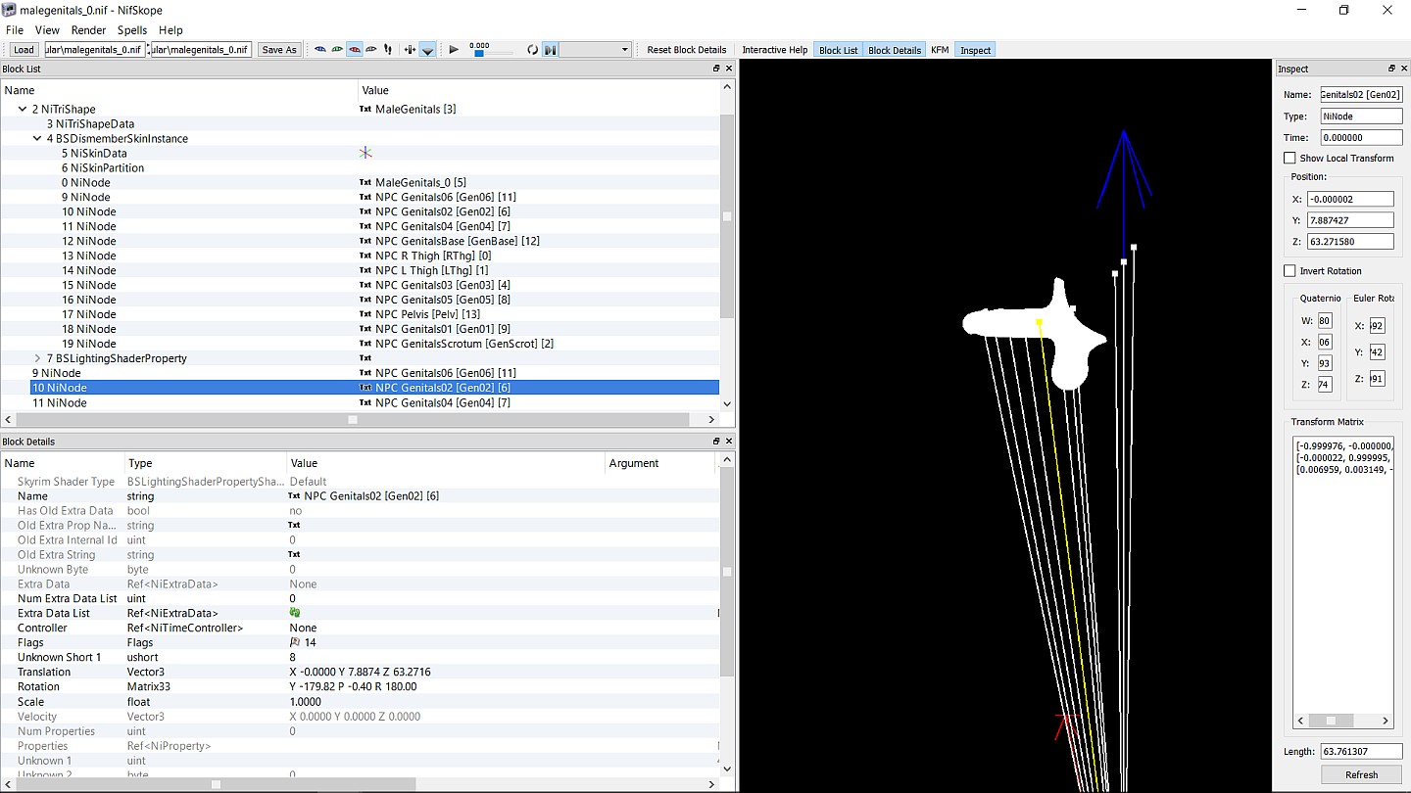The width and height of the screenshot is (1411, 793).
Task: Click the Flags value flag icon
Action: pos(295,642)
